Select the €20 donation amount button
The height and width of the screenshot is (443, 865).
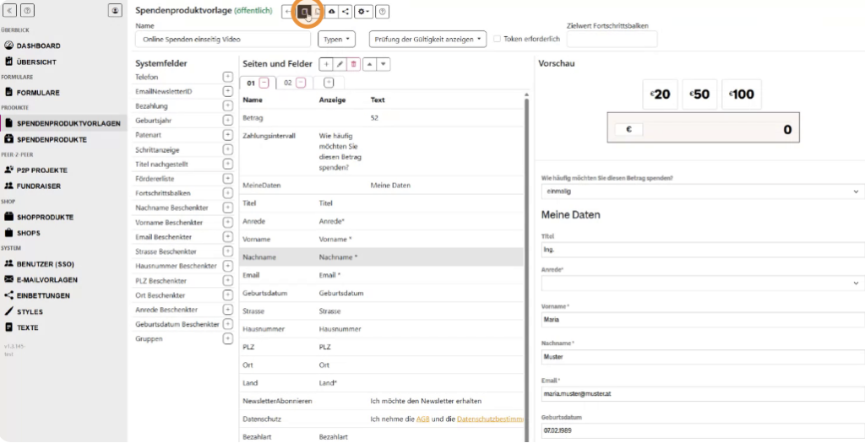click(660, 95)
